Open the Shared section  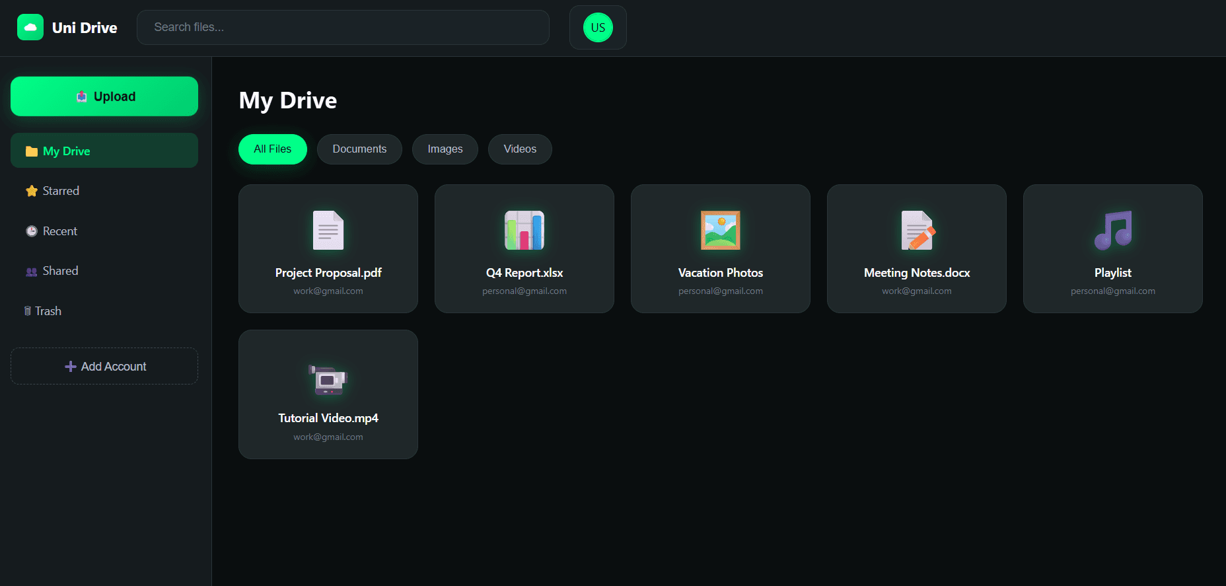coord(59,271)
